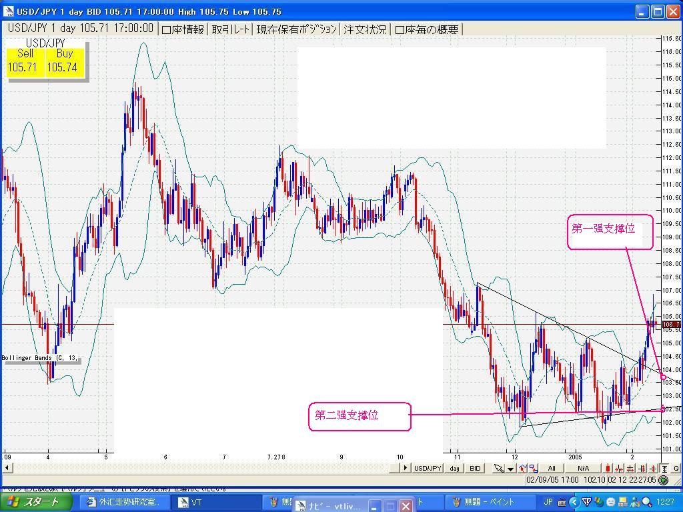683x512 pixels.
Task: Click the horizontal expand chart icon
Action: pos(630,468)
